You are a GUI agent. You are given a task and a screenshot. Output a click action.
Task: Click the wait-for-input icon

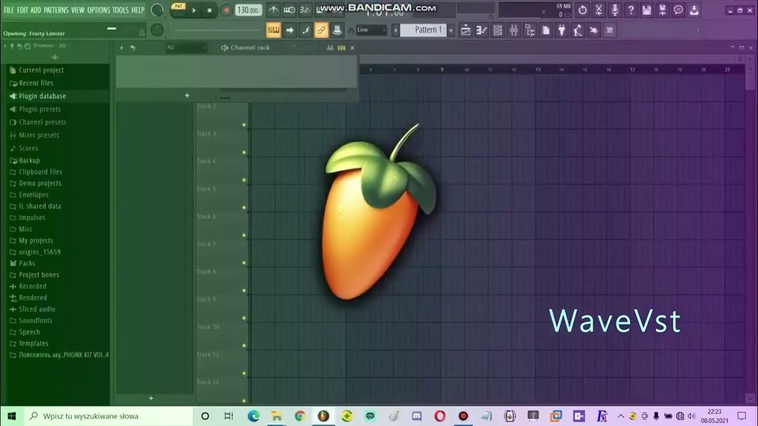pos(290,10)
